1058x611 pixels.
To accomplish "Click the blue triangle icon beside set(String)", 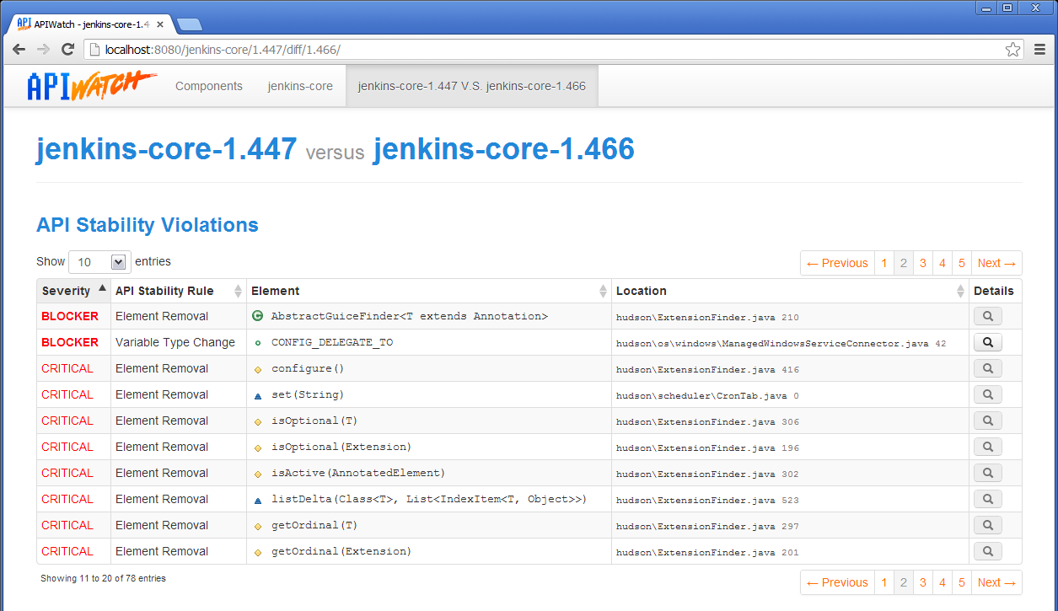I will [258, 395].
